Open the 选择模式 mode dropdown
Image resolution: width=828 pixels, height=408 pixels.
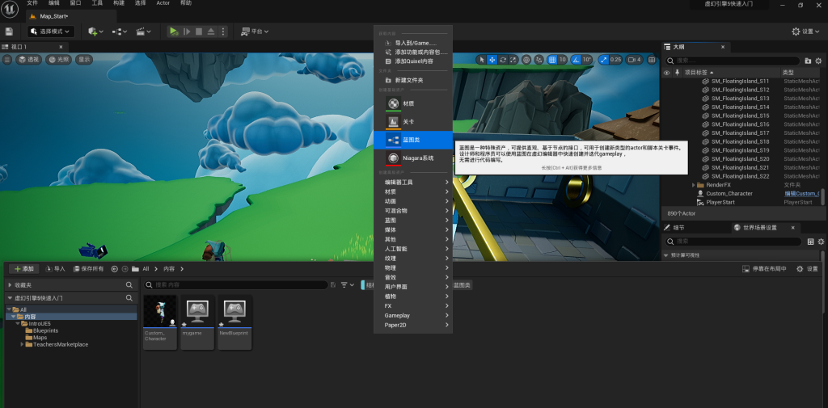pos(51,32)
